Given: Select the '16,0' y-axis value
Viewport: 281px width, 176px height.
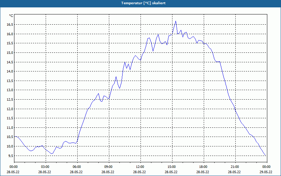Looking at the screenshot, I should pos(9,34).
